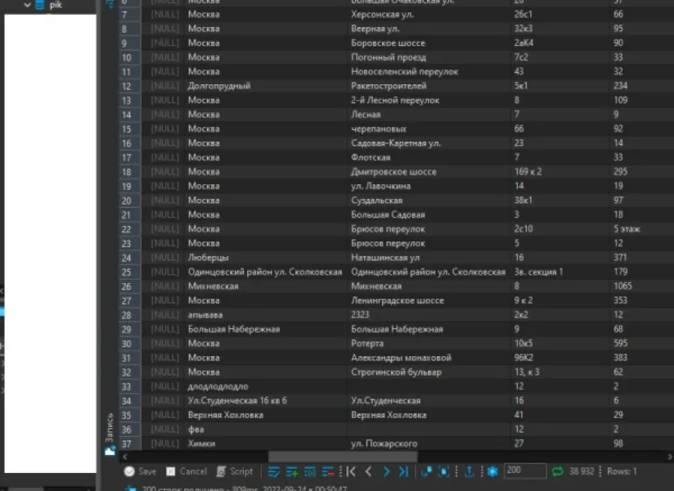Click the Ленинградское шоссе street cell
The width and height of the screenshot is (674, 491).
click(429, 300)
